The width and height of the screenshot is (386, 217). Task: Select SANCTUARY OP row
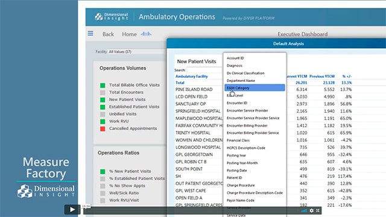[x=191, y=104]
